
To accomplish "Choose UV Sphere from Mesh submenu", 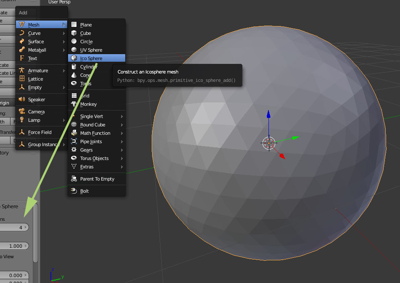I will [97, 50].
